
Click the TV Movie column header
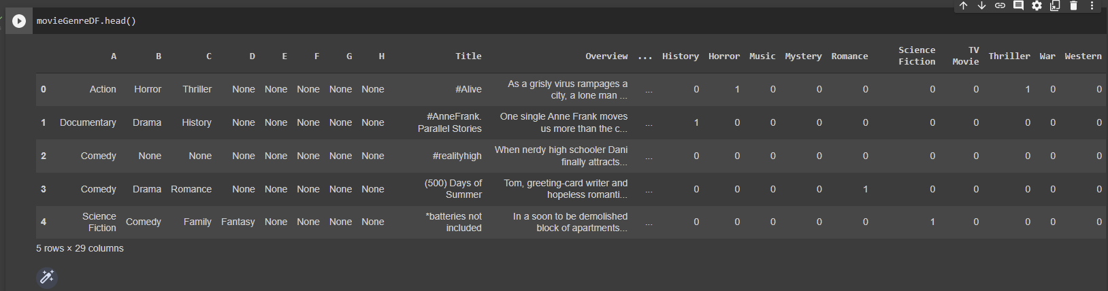tap(966, 56)
